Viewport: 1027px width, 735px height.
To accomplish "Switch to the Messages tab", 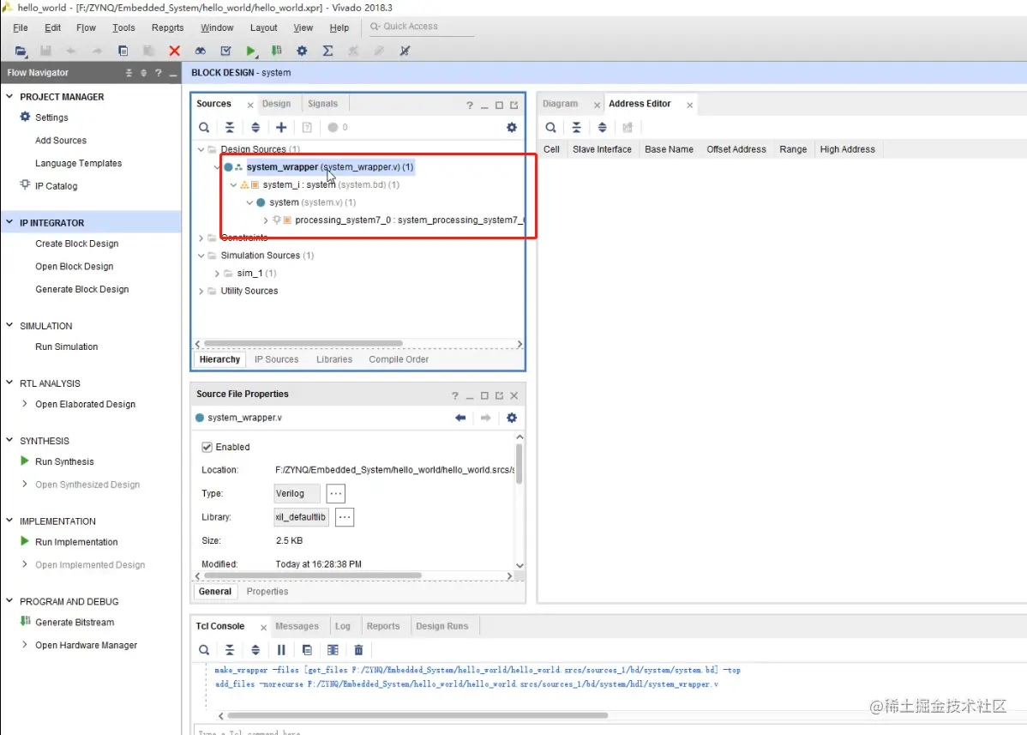I will 297,626.
